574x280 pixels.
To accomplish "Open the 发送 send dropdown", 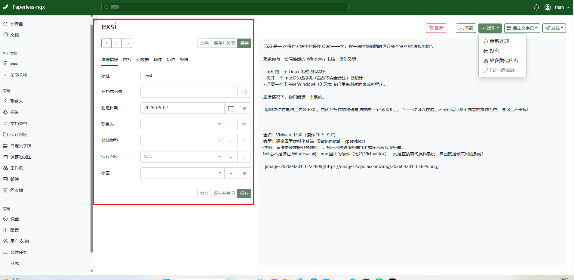I will point(554,28).
